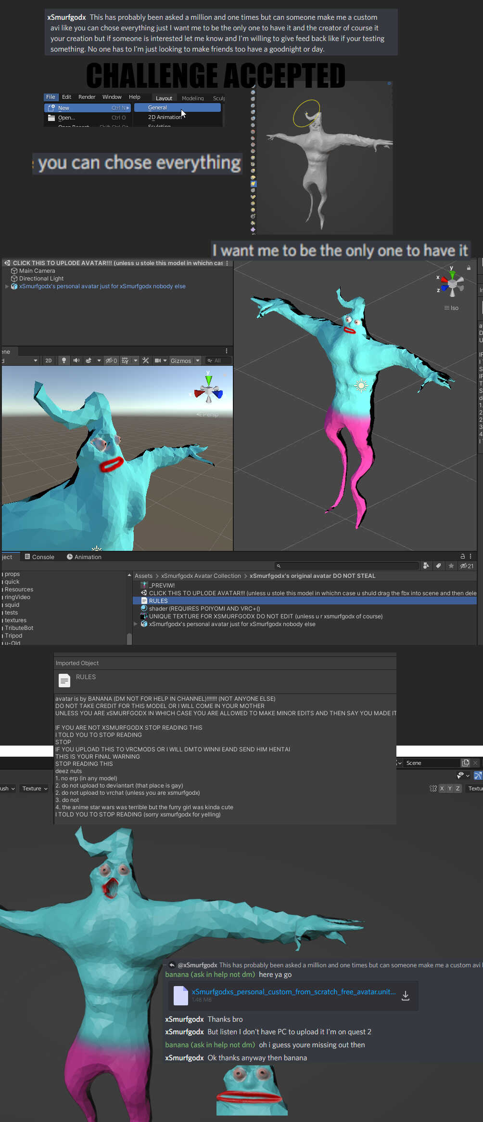The height and width of the screenshot is (1122, 483).
Task: Click search-by-label tag icon
Action: [x=438, y=566]
